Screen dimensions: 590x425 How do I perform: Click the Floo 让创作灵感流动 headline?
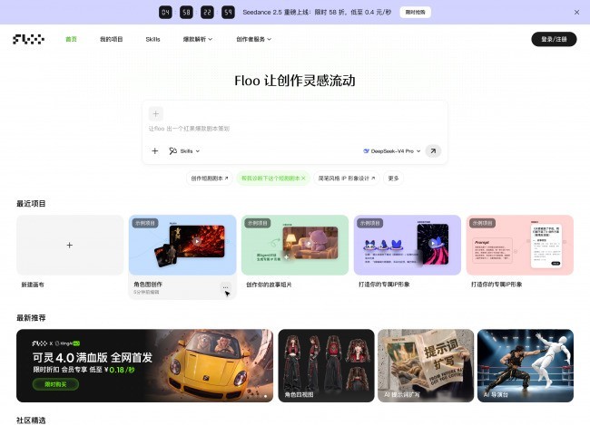tap(295, 81)
